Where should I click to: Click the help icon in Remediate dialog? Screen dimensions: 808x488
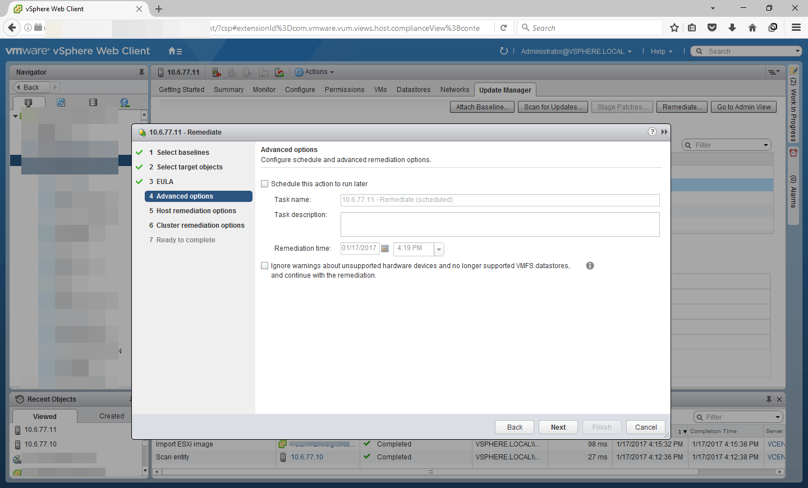click(652, 132)
